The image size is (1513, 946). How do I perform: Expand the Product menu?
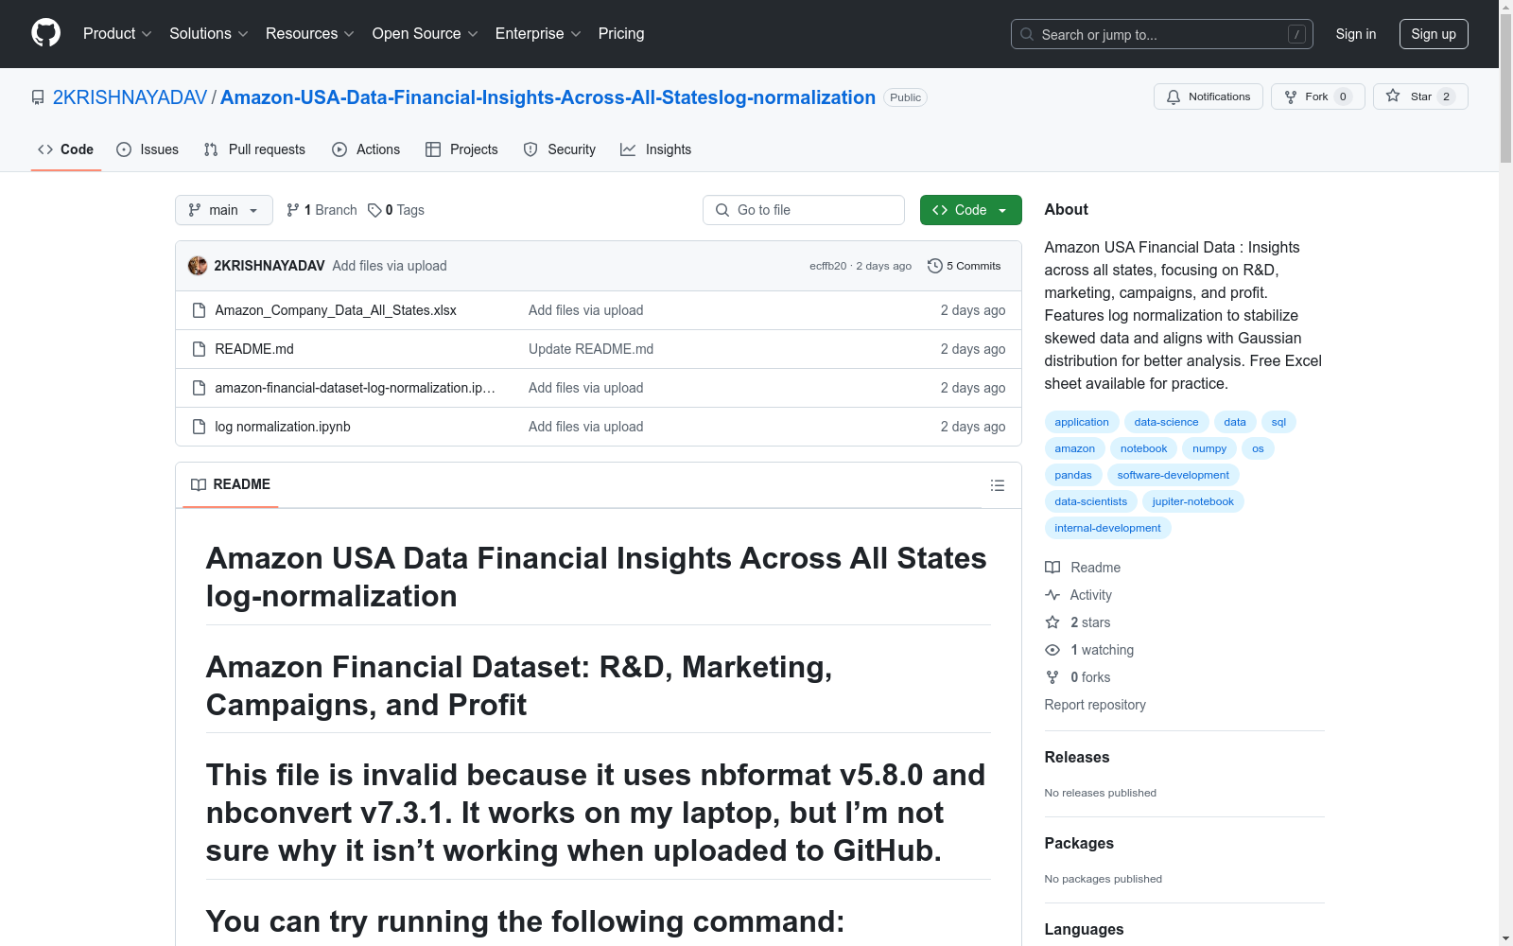point(117,34)
